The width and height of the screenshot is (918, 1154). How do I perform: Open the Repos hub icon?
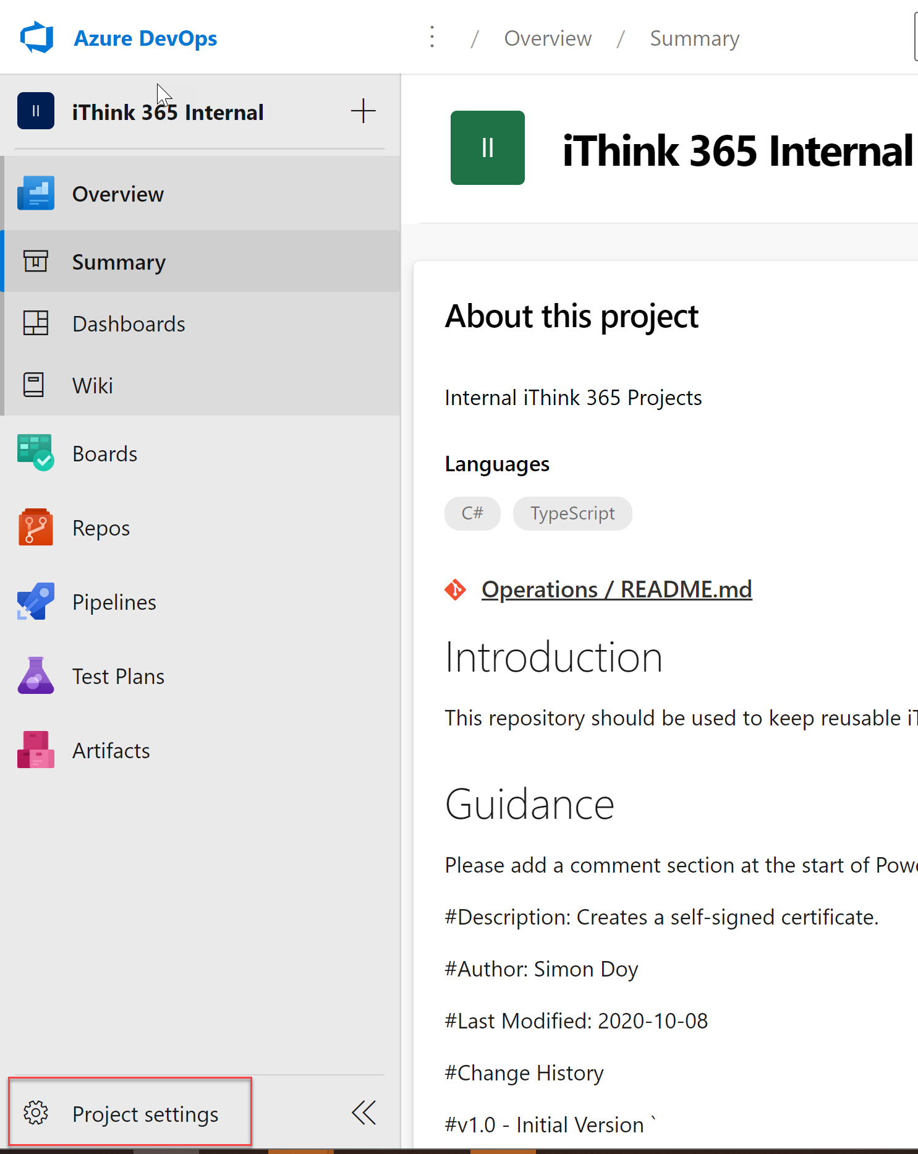click(x=35, y=528)
